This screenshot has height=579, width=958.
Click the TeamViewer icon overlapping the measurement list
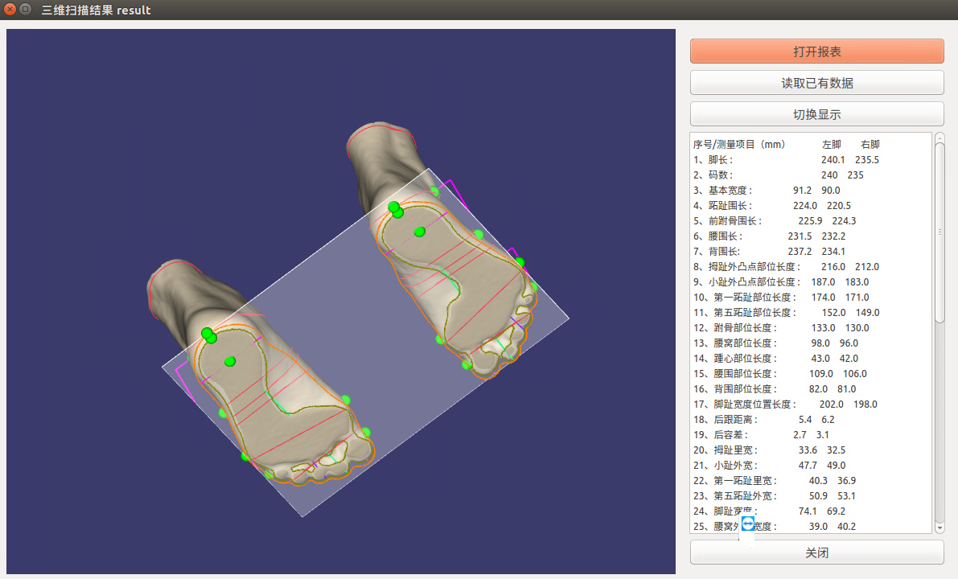[x=748, y=524]
